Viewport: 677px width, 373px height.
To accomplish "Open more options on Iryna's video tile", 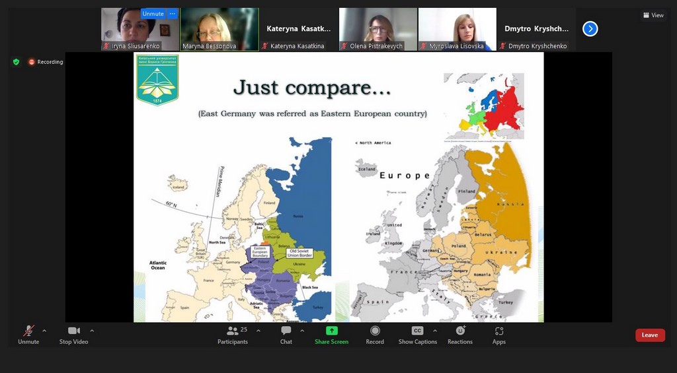I will (x=173, y=14).
